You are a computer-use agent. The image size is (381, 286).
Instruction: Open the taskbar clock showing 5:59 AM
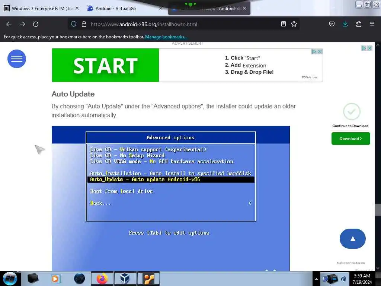362,279
